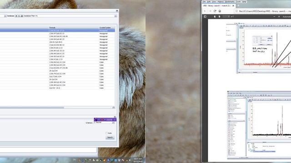Toggle the PDF viewer sidebar
This screenshot has height=163, width=291.
[205, 16]
